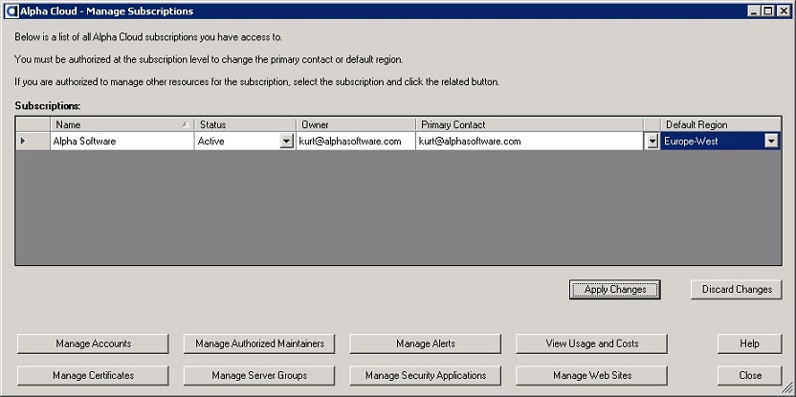Click the Alpha Cloud title bar icon
Viewport: 796px width, 397px height.
[x=11, y=11]
